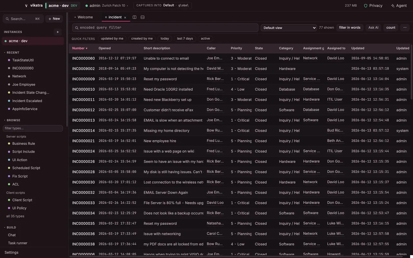This screenshot has height=258, width=413.
Task: Enable the 'last 7 days' quick filter
Action: tap(185, 38)
